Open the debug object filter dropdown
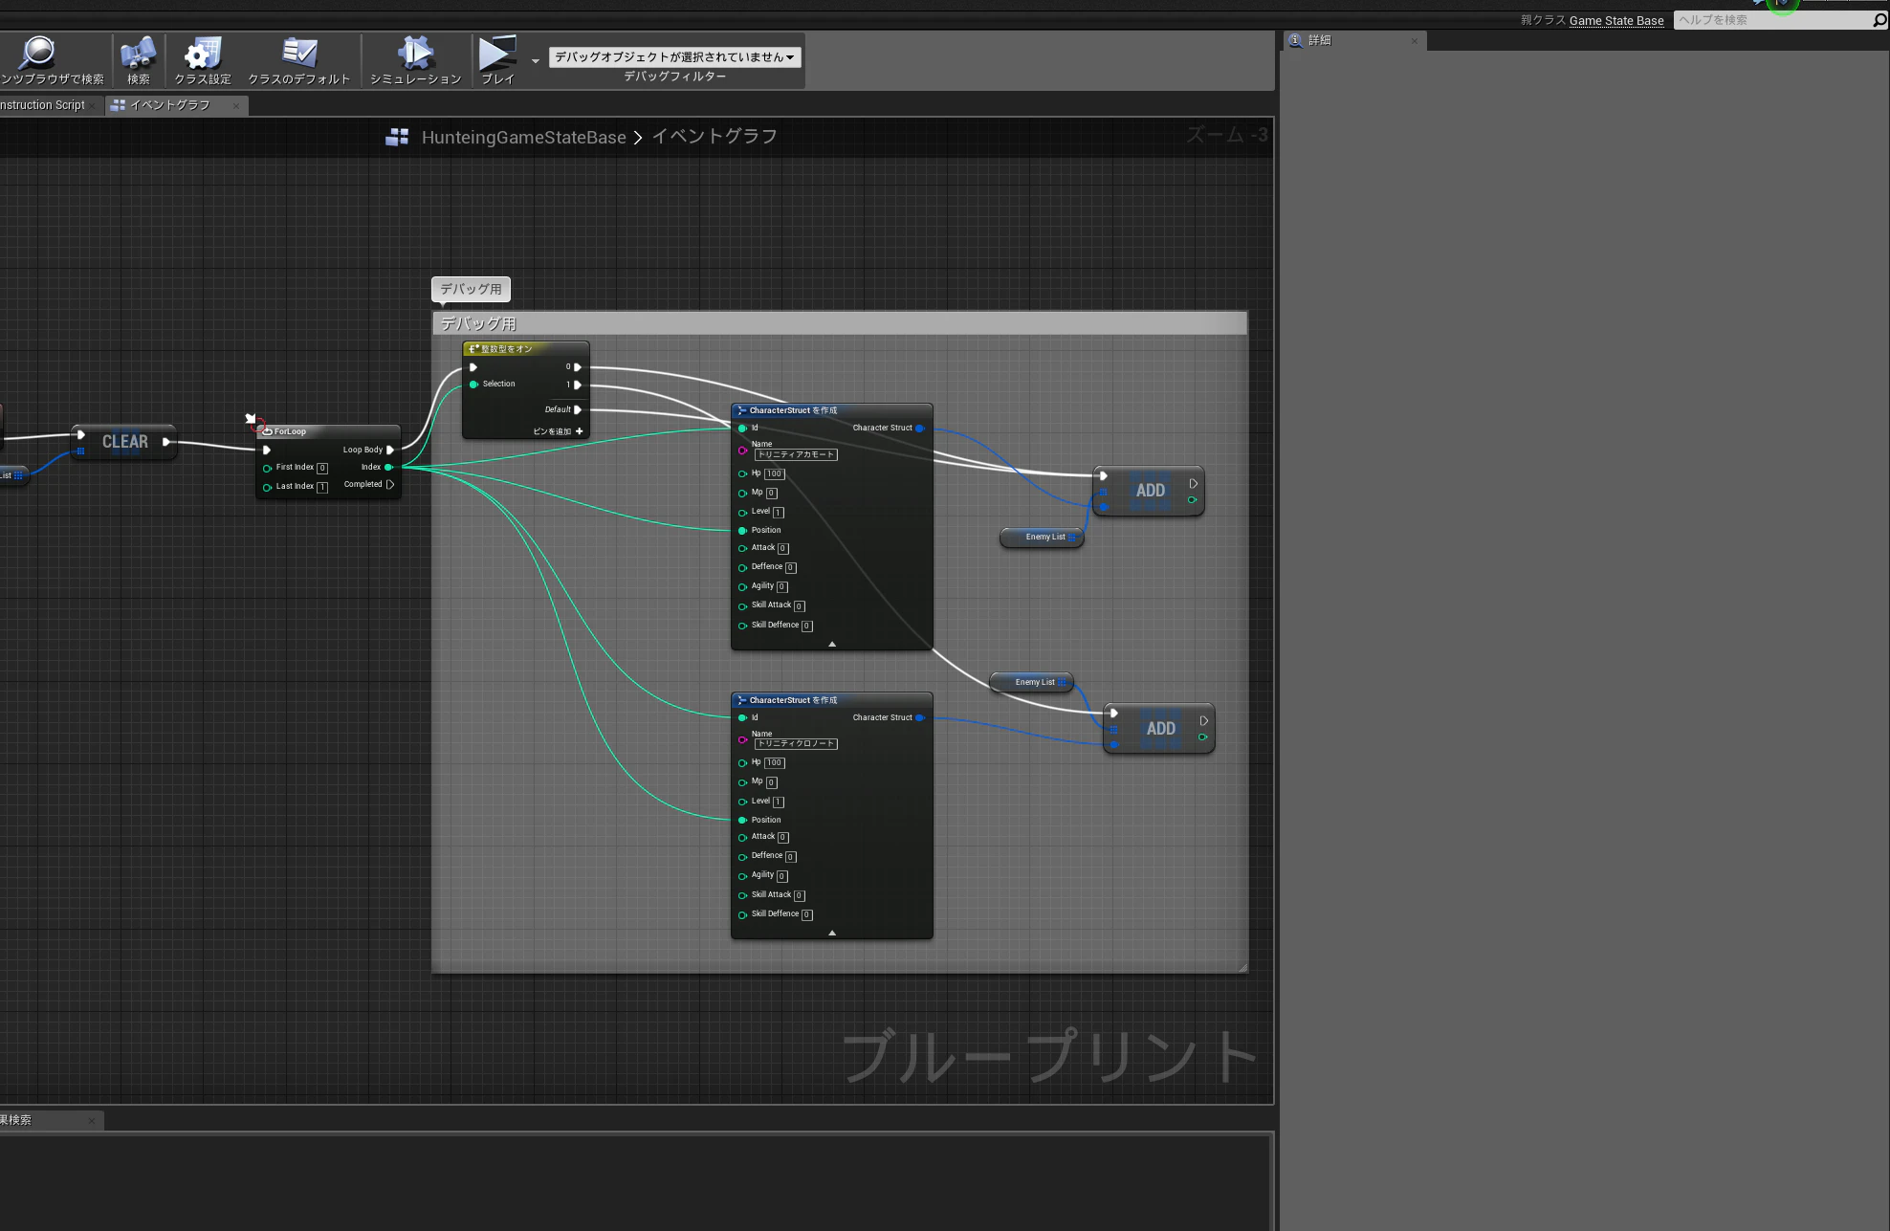This screenshot has height=1231, width=1890. [x=675, y=57]
